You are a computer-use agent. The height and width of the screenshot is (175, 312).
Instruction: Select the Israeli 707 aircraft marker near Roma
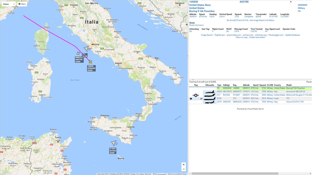pyautogui.click(x=87, y=48)
